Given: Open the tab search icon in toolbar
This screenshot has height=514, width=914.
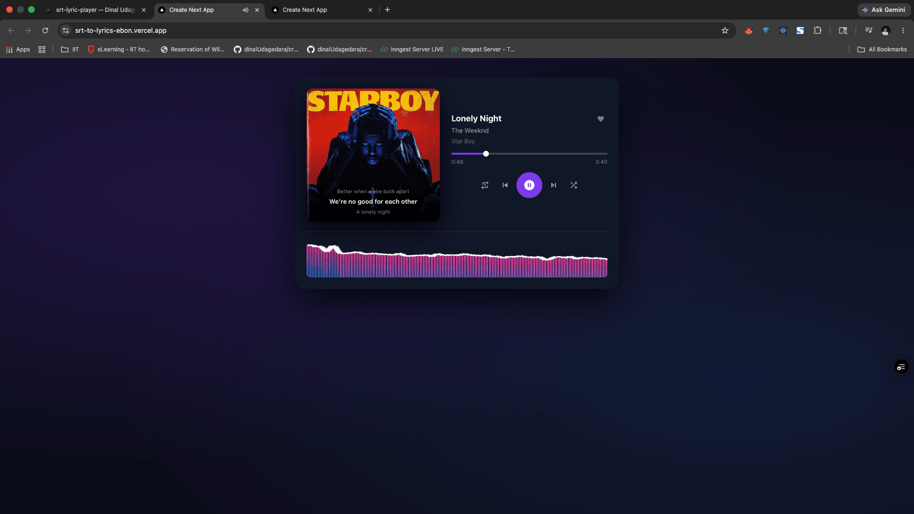Looking at the screenshot, I should pyautogui.click(x=843, y=30).
